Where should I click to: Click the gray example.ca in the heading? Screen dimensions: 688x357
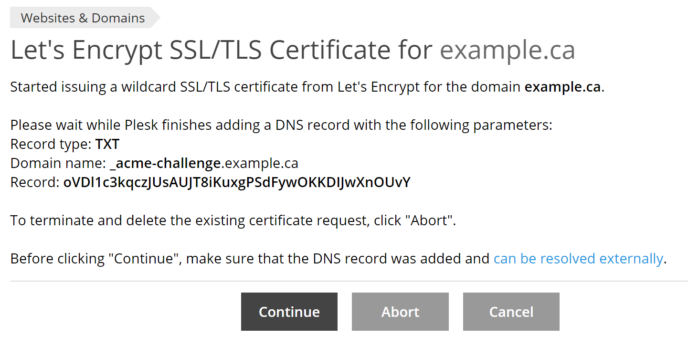[508, 50]
